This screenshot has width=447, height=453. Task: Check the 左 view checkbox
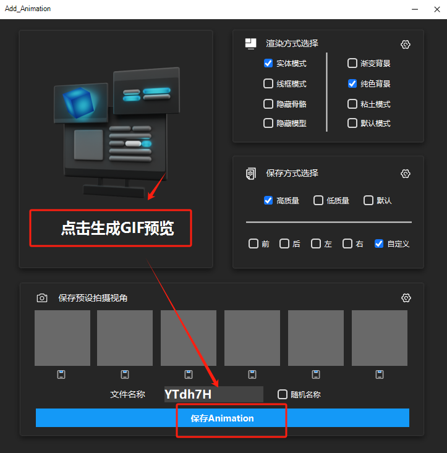[x=316, y=243]
